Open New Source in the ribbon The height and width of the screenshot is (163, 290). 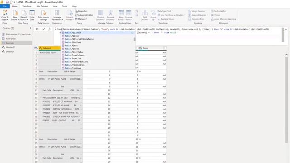[x=15, y=15]
